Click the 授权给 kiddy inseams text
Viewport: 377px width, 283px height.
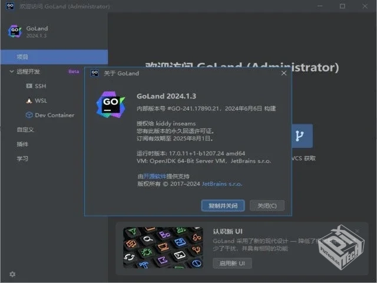pos(166,123)
